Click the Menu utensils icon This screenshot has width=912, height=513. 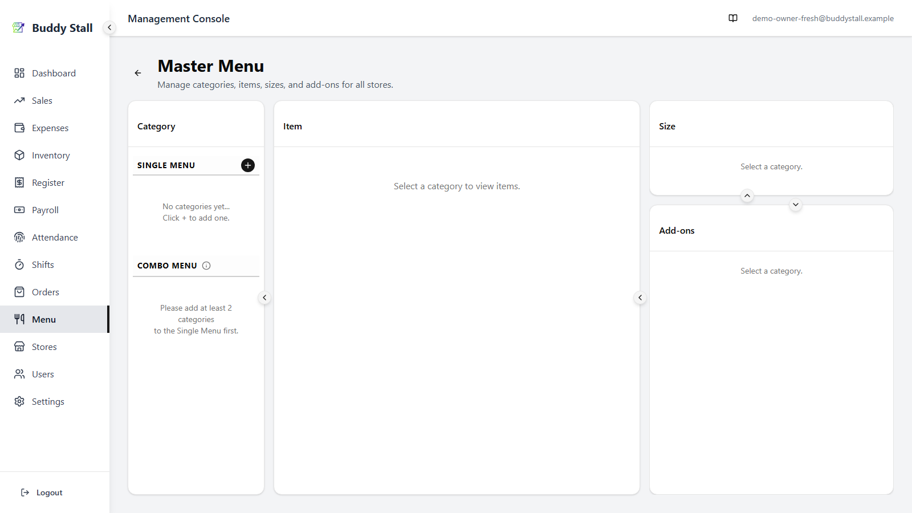pyautogui.click(x=19, y=319)
